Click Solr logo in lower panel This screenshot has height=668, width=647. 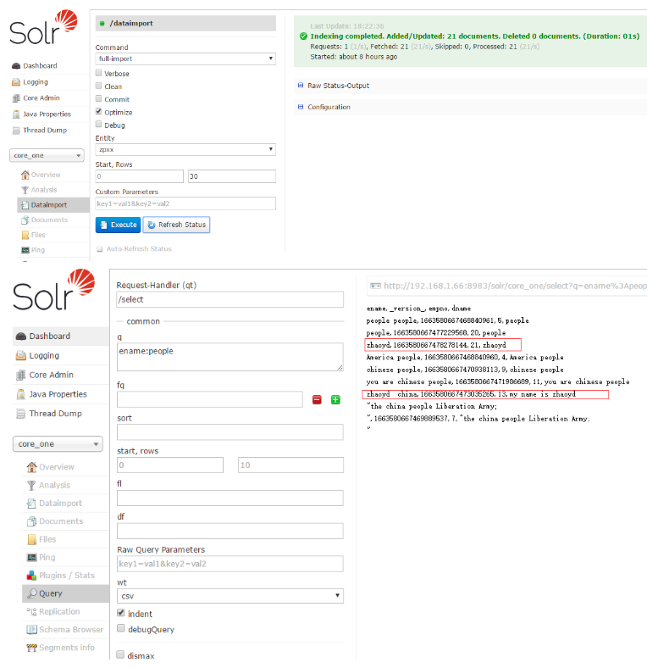click(53, 290)
